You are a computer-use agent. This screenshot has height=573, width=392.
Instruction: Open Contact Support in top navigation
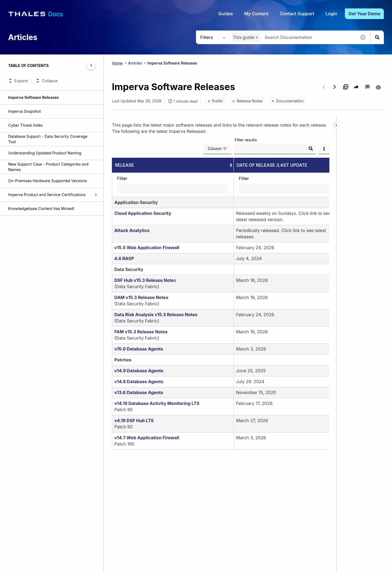pos(297,14)
